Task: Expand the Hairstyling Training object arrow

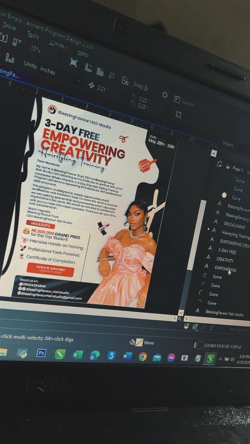Action: 209,229
